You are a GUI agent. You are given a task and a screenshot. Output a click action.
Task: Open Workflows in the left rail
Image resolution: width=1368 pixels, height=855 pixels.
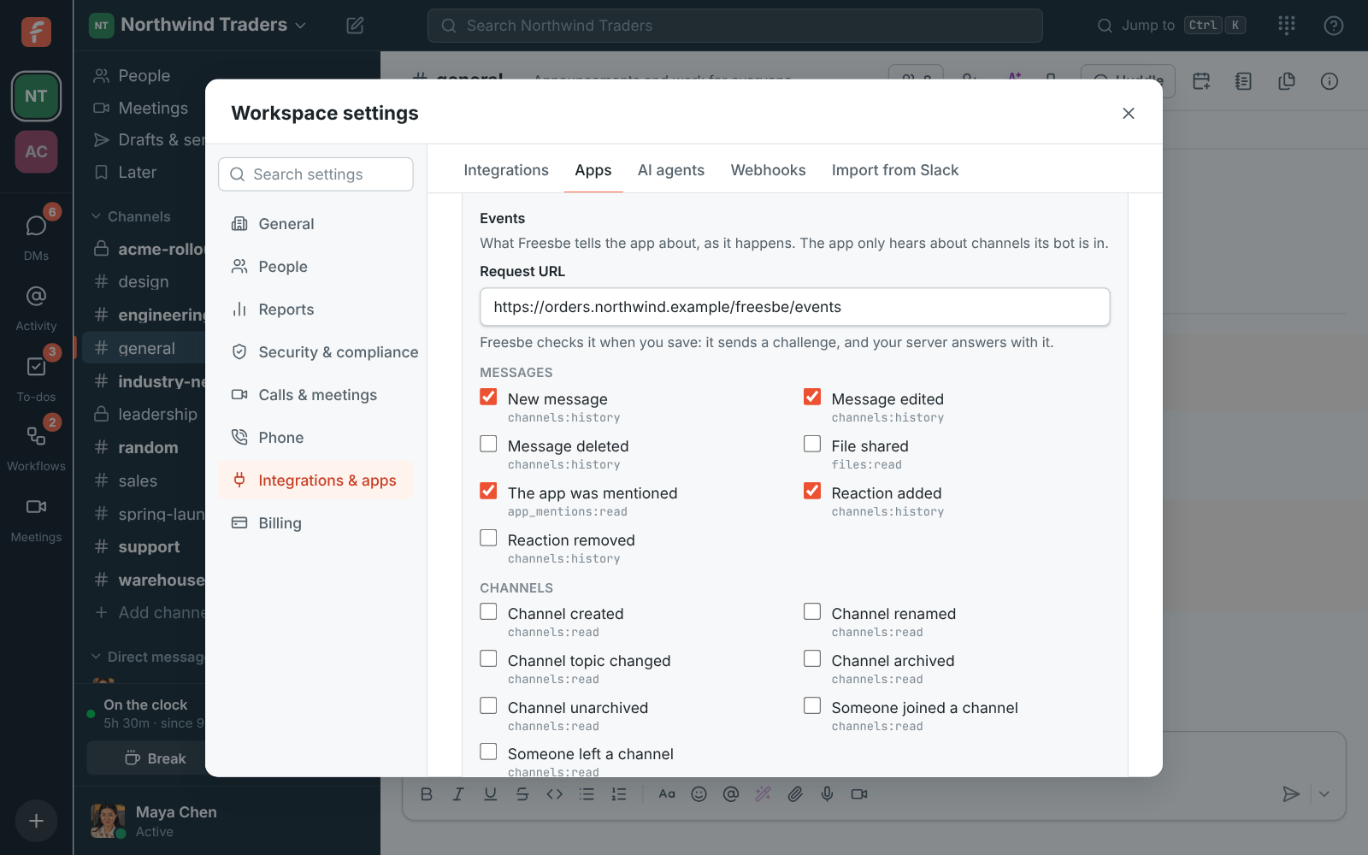coord(36,447)
